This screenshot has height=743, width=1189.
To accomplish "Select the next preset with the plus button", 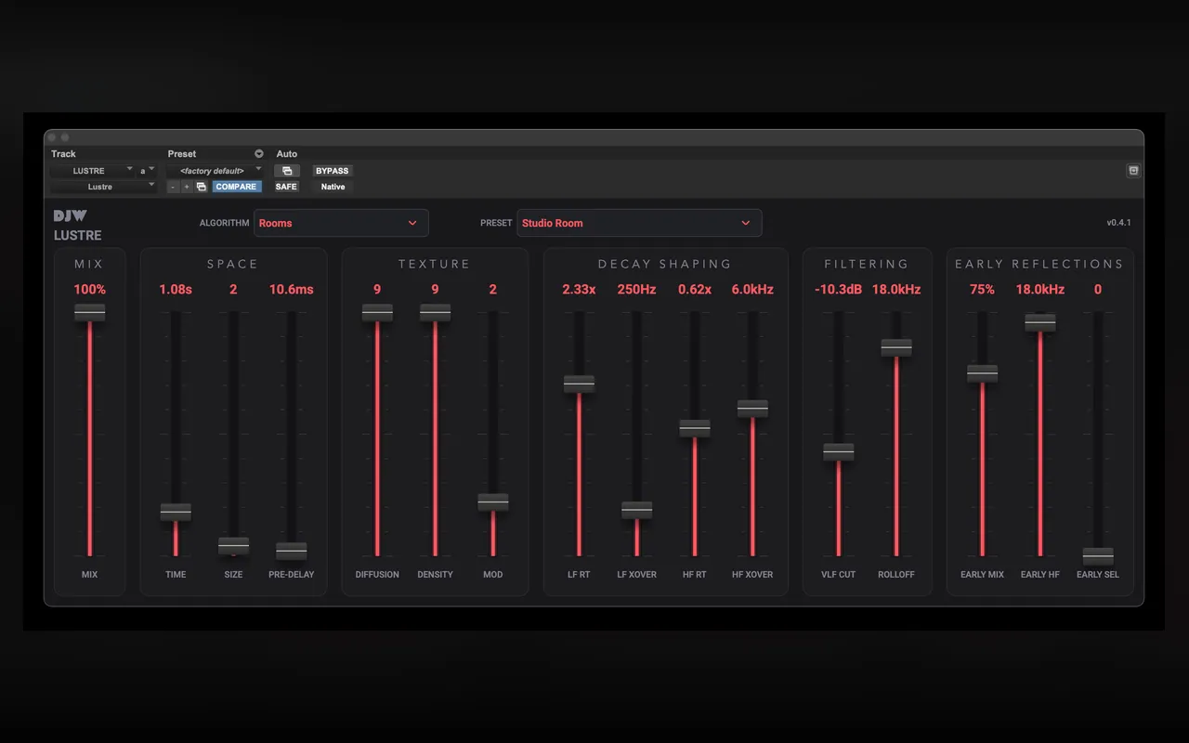I will [x=187, y=187].
